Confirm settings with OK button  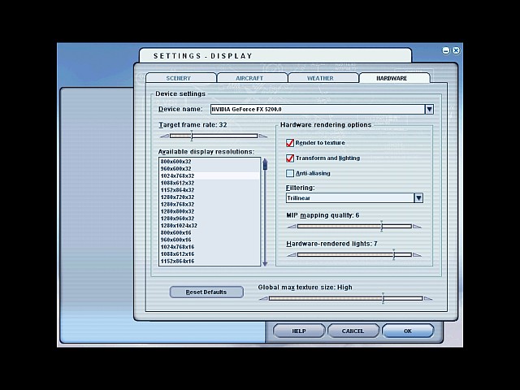pos(408,331)
